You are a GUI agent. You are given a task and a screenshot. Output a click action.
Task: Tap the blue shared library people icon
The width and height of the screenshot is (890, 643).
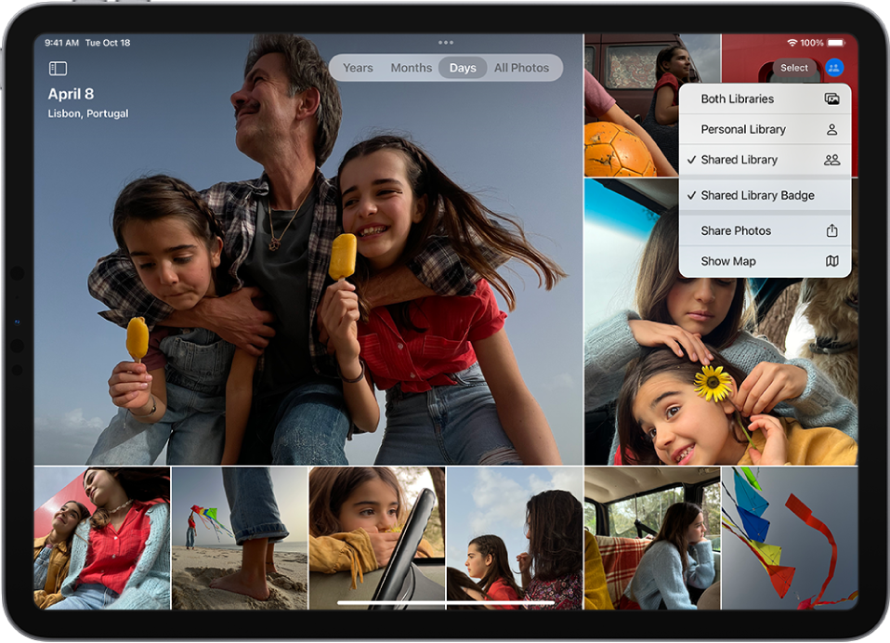coord(834,68)
